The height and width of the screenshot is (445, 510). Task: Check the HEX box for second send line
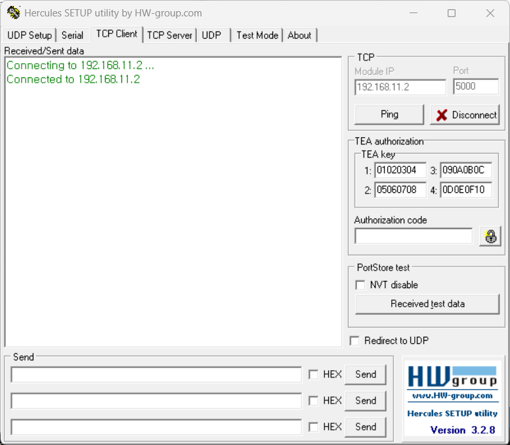tap(314, 400)
